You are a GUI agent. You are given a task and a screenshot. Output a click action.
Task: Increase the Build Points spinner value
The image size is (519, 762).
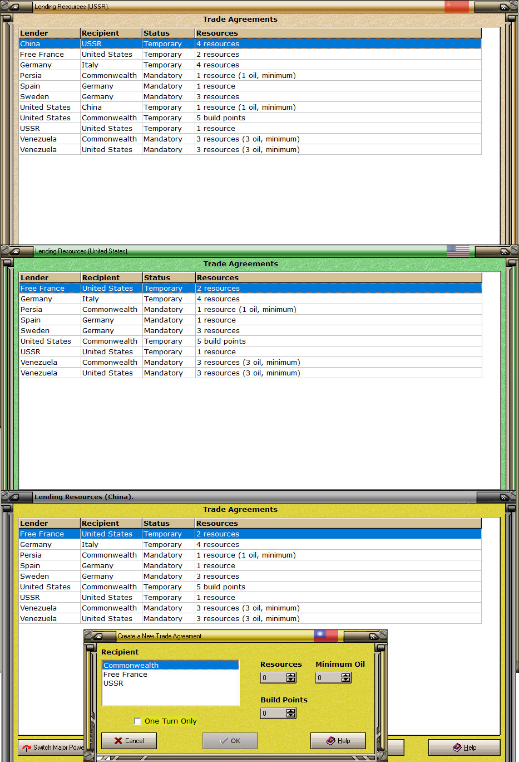[x=291, y=711]
